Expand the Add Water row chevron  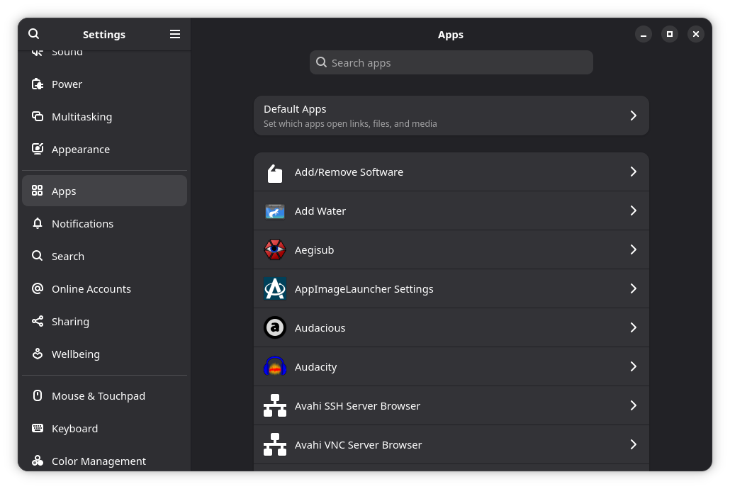pyautogui.click(x=633, y=210)
